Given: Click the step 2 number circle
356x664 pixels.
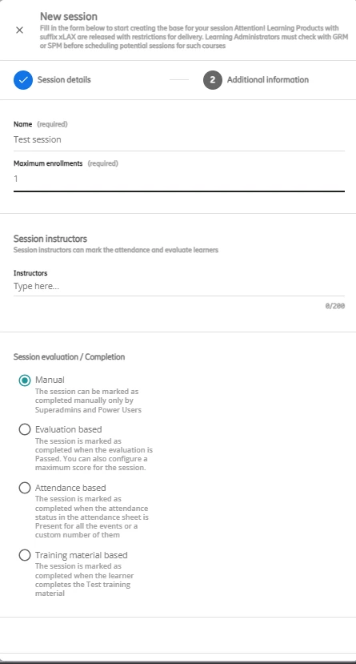Looking at the screenshot, I should point(213,79).
